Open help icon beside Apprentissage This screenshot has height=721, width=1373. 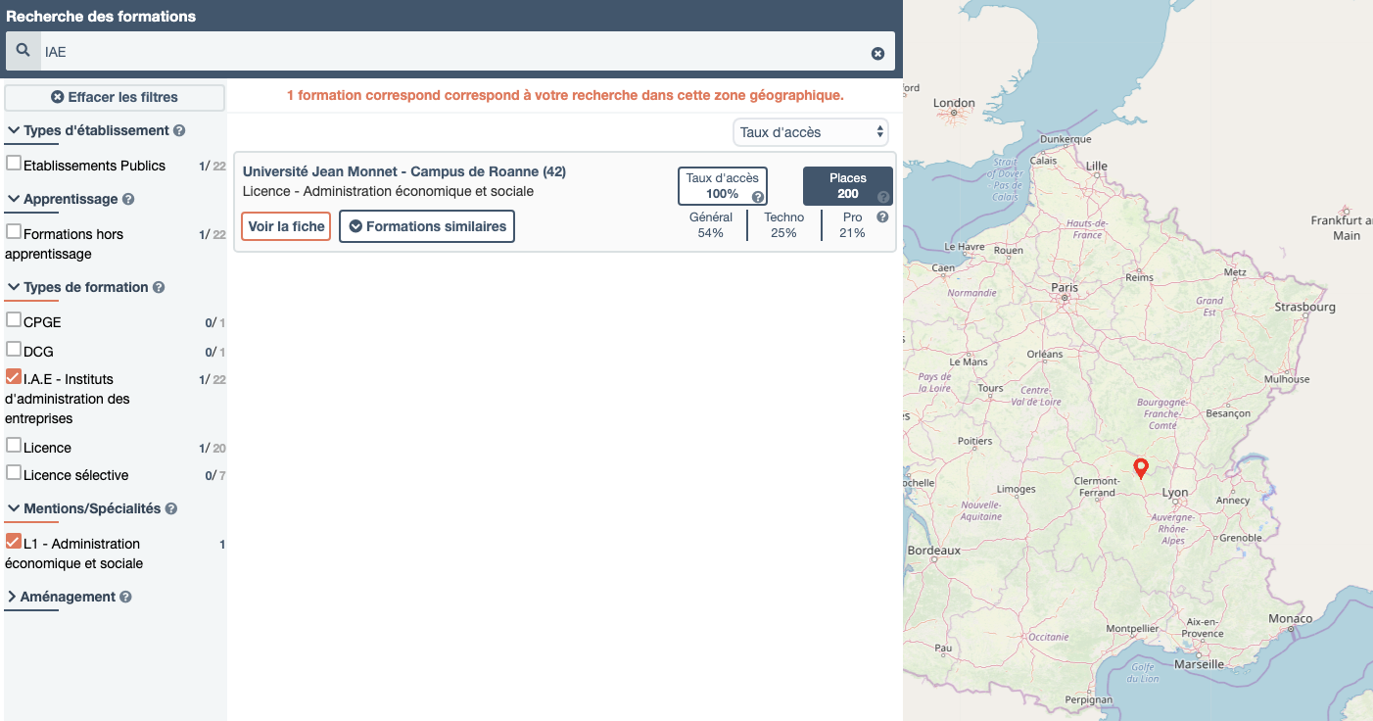click(128, 200)
